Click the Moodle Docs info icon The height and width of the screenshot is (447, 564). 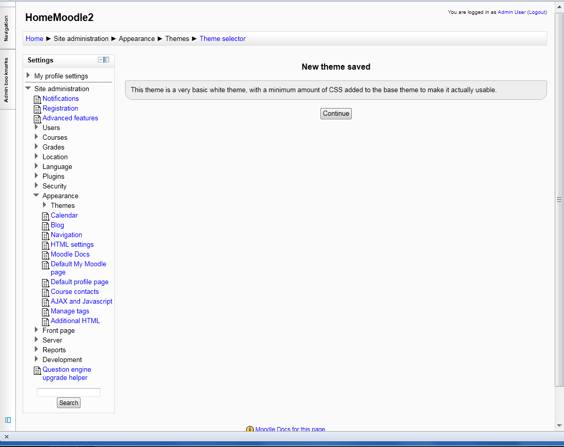coord(250,430)
